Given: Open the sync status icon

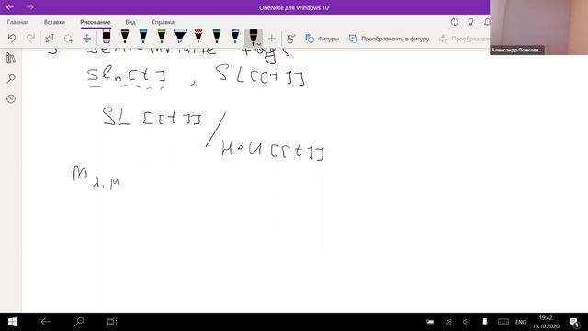Looking at the screenshot, I should coord(455,22).
